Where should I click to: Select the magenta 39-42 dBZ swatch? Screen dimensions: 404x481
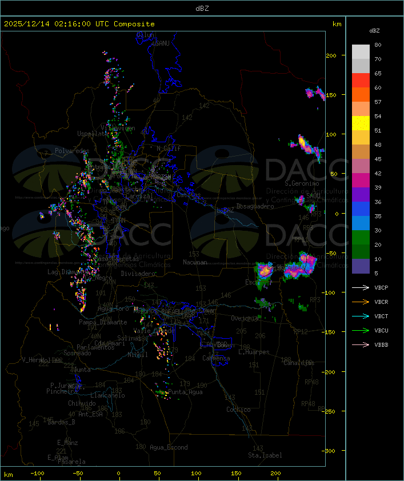pyautogui.click(x=361, y=181)
